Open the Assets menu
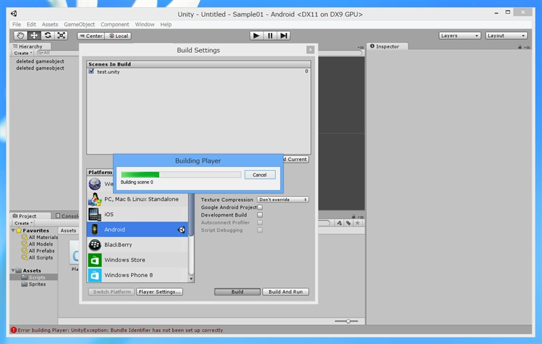This screenshot has width=542, height=344. (49, 24)
